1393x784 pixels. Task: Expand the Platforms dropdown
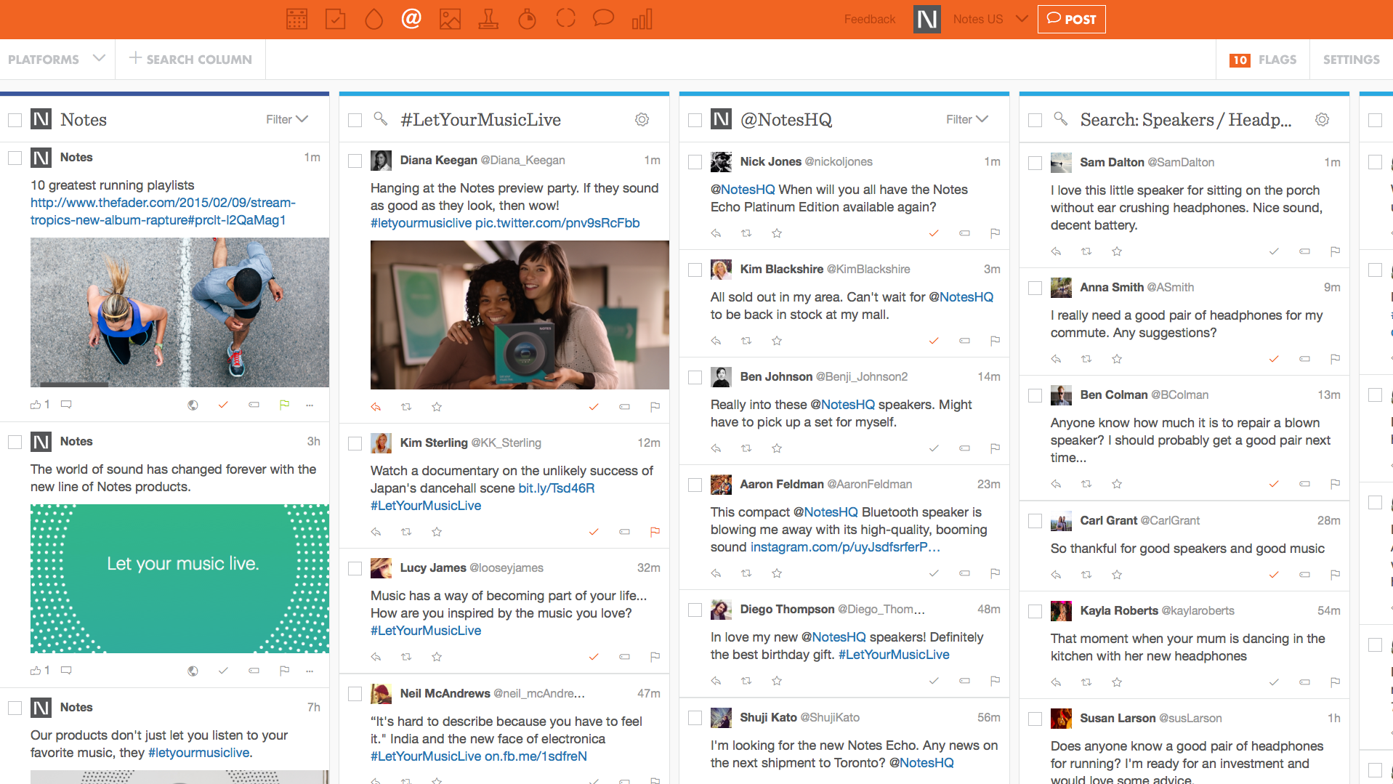tap(57, 60)
